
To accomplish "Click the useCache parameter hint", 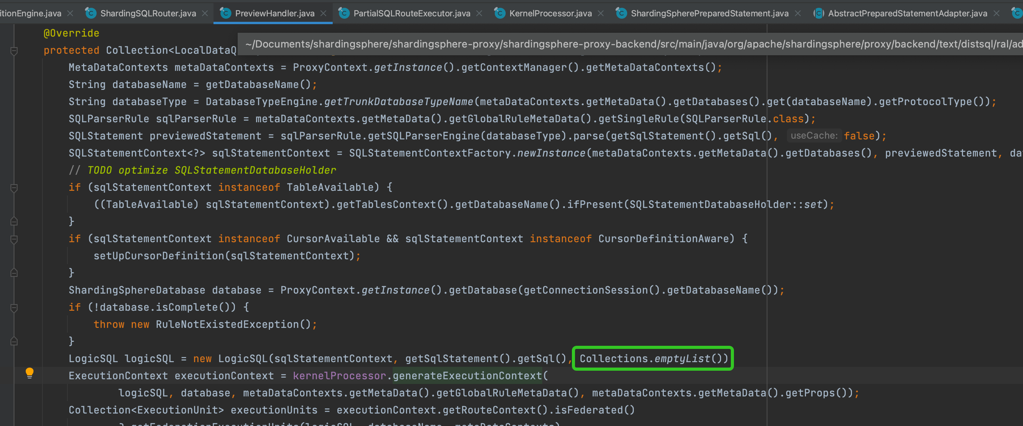I will 813,136.
